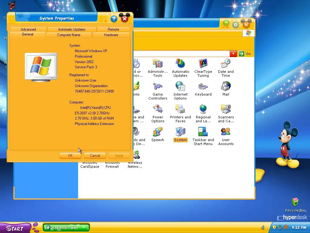
Task: Switch to the Advanced tab
Action: (28, 29)
